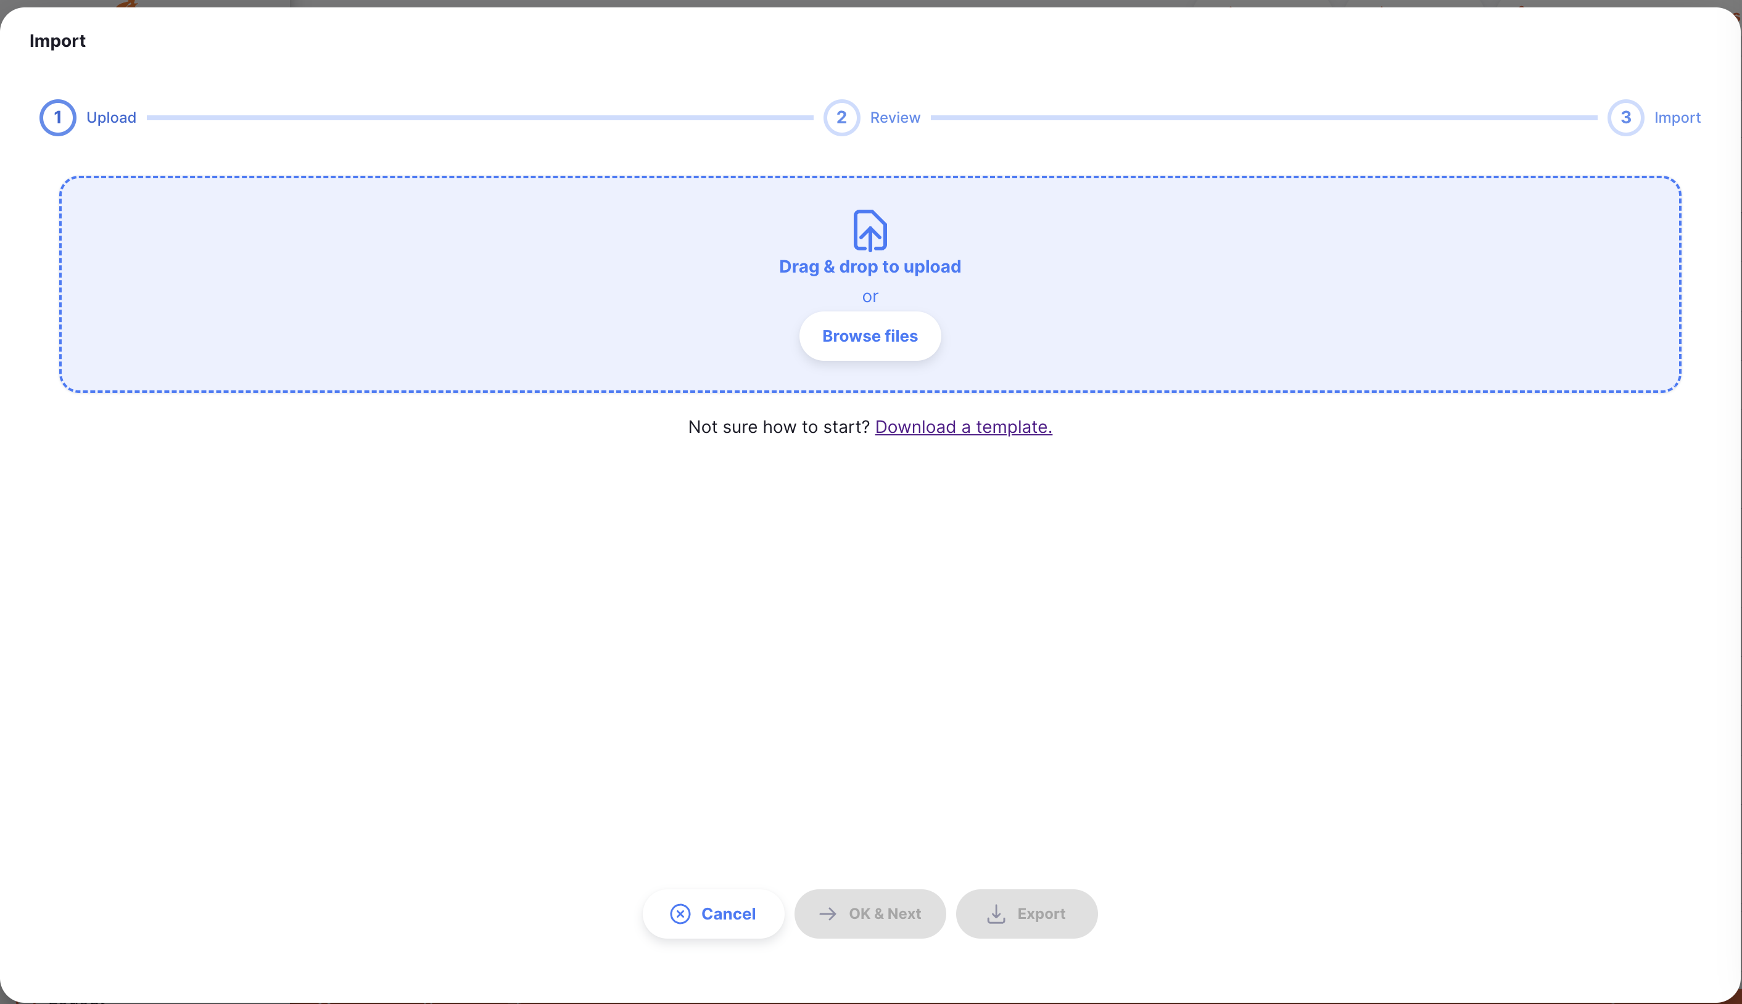The width and height of the screenshot is (1742, 1004).
Task: Click the progress line between Review and Import
Action: pyautogui.click(x=1263, y=118)
